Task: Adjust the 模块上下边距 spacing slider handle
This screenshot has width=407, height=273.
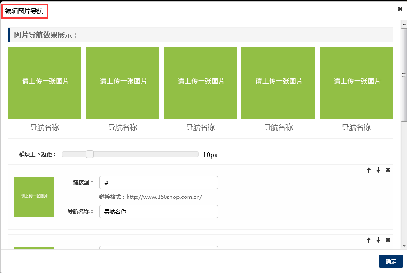Action: (90, 154)
